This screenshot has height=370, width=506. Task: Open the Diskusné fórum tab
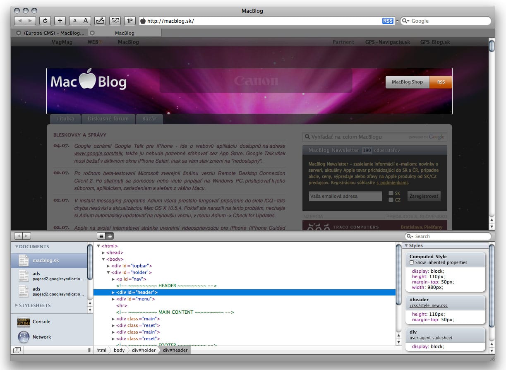coord(108,119)
